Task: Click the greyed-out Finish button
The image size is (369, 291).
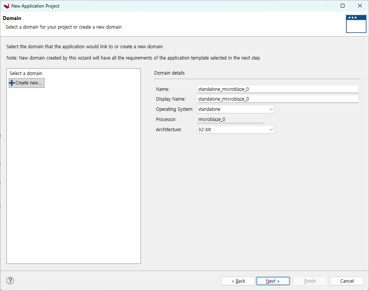Action: click(x=310, y=281)
